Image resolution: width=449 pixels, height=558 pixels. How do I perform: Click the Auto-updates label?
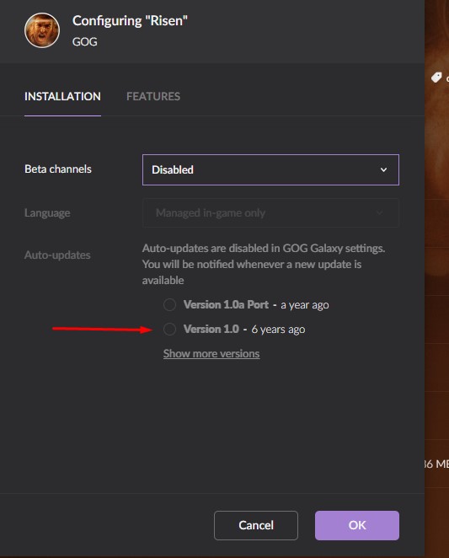click(x=57, y=255)
